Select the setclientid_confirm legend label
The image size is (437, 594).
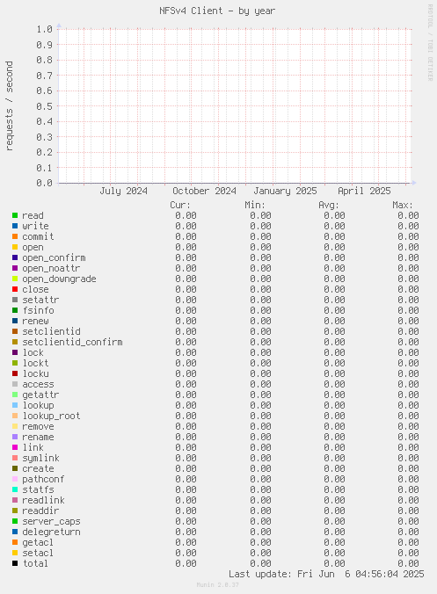click(72, 342)
